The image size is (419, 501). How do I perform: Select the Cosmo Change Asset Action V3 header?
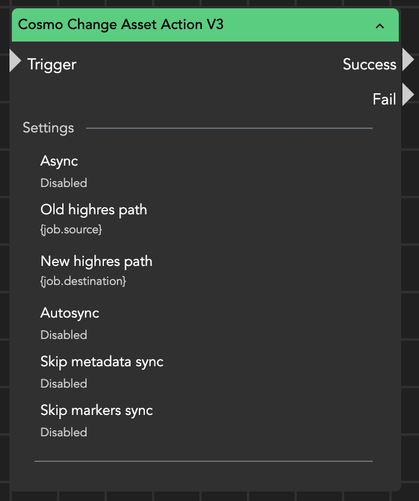coord(121,25)
